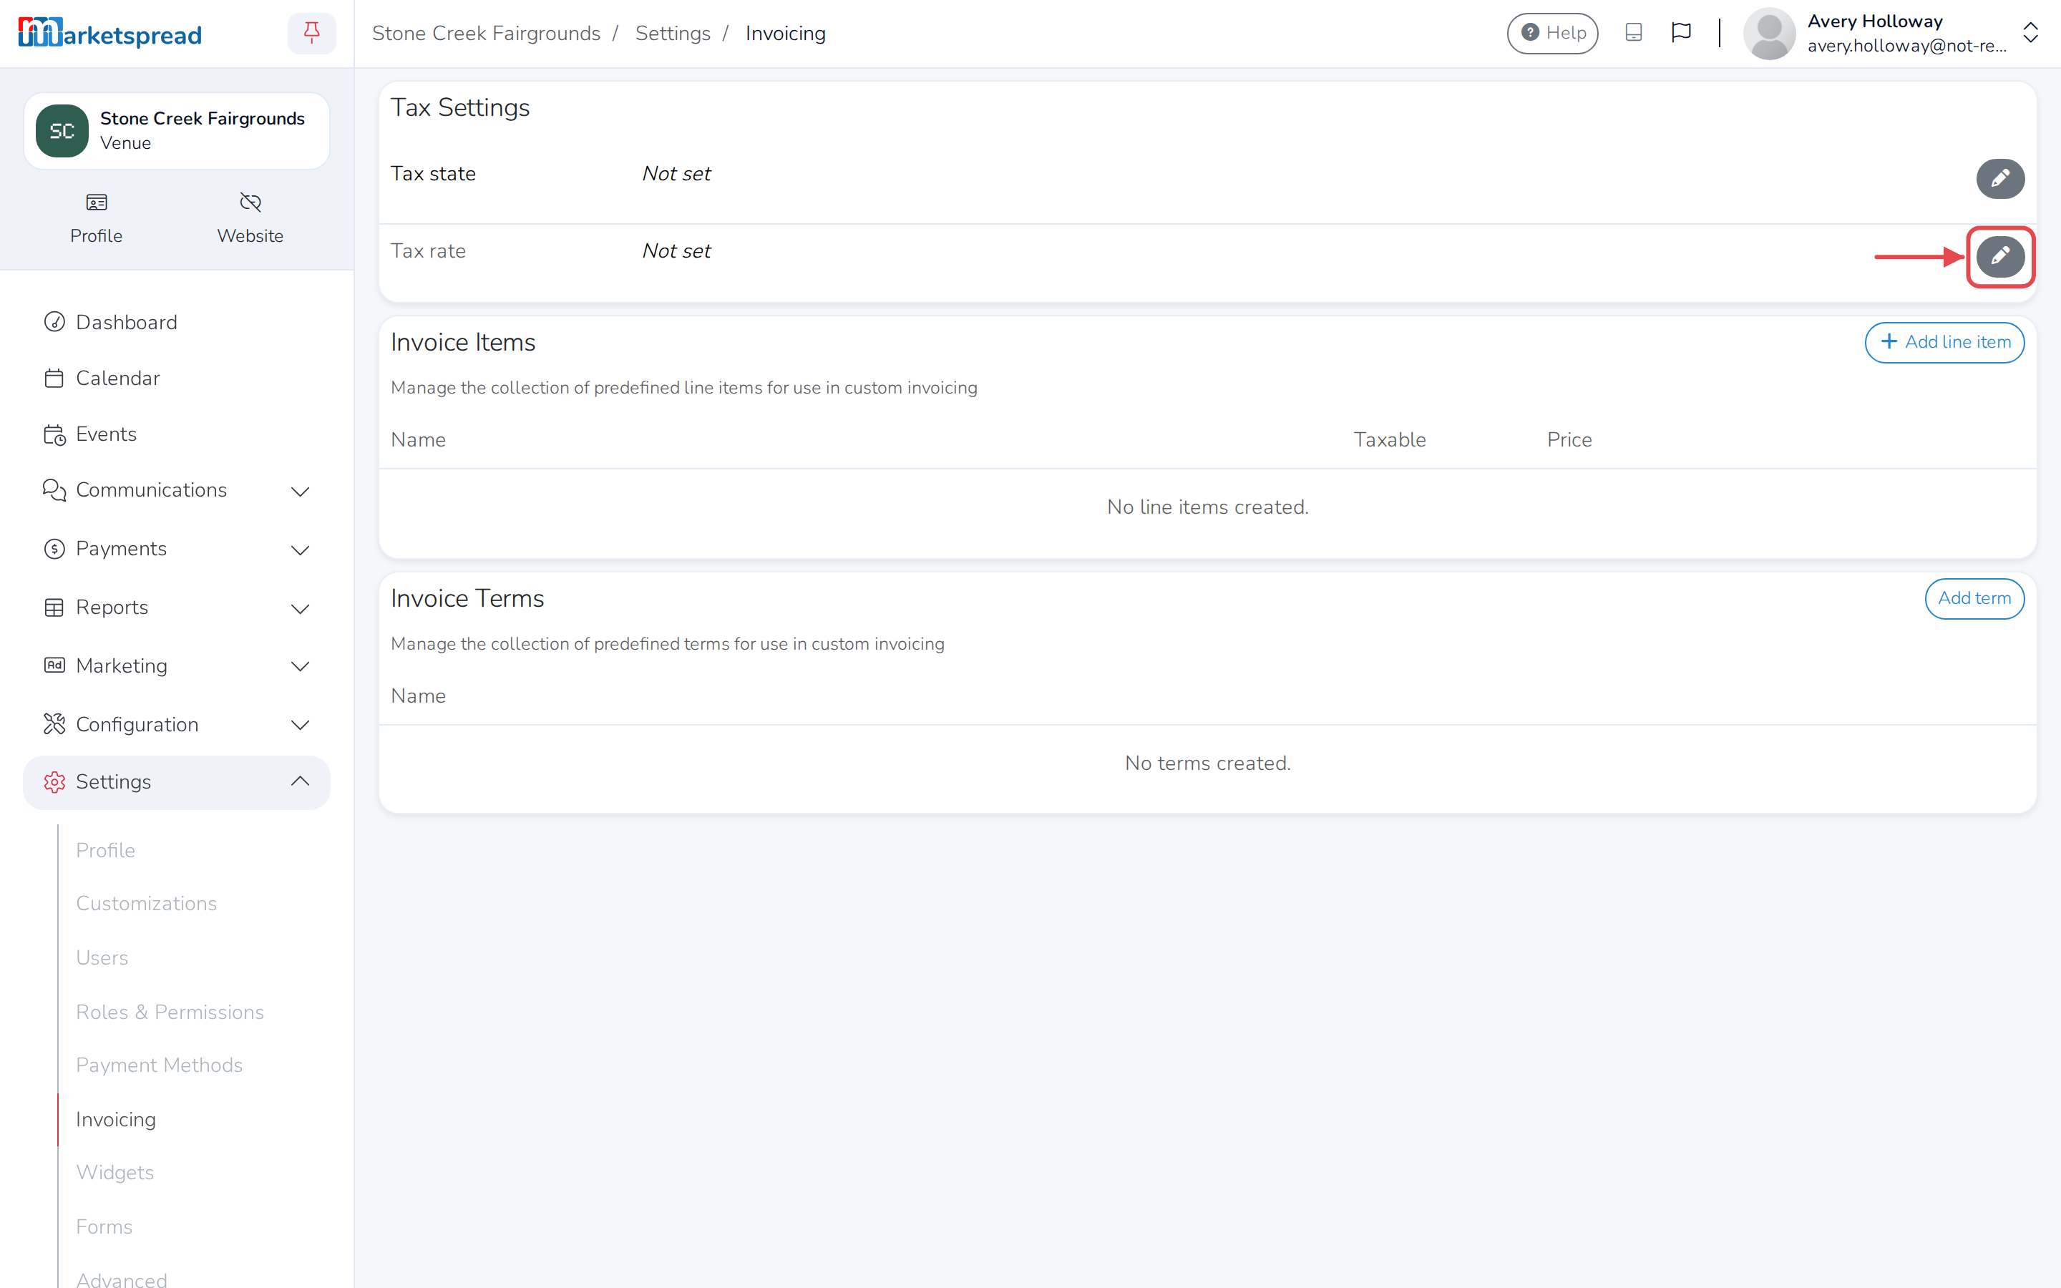
Task: Click the pin sidebar icon
Action: pyautogui.click(x=312, y=33)
